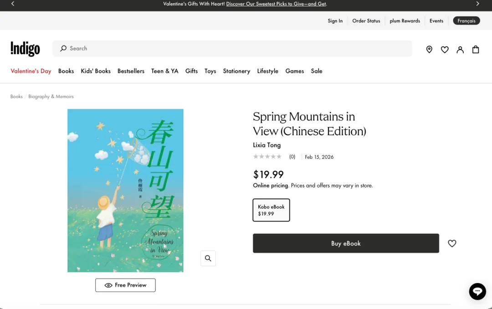This screenshot has width=492, height=309.
Task: Add book to wishlist heart icon
Action: pyautogui.click(x=452, y=243)
